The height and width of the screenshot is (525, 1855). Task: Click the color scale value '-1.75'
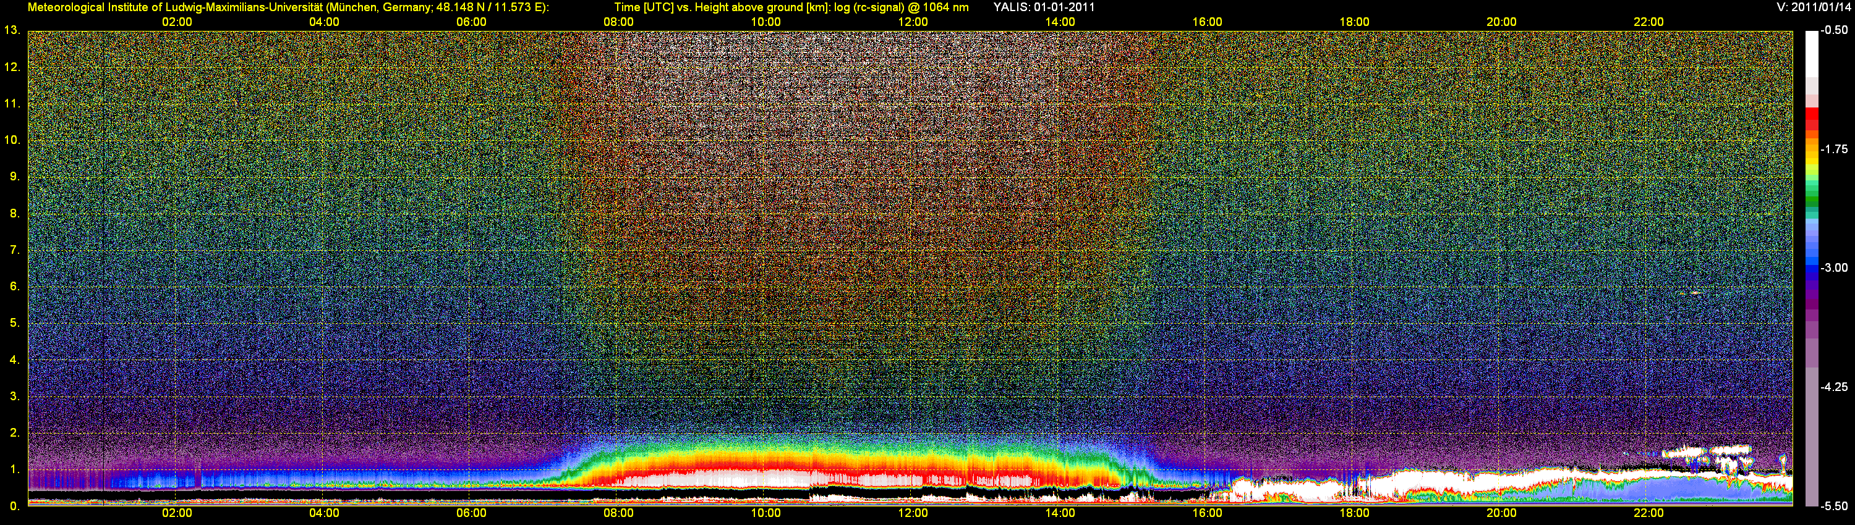[x=1835, y=149]
